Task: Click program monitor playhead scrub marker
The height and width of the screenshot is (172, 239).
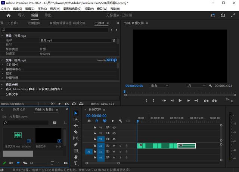Action: coord(124,92)
